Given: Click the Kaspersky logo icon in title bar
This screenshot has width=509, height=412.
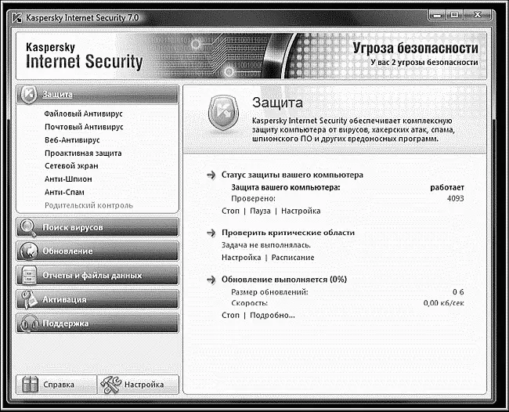Looking at the screenshot, I should pyautogui.click(x=16, y=18).
